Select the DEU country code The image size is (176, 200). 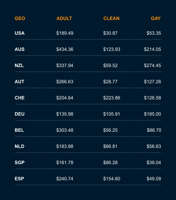[20, 114]
